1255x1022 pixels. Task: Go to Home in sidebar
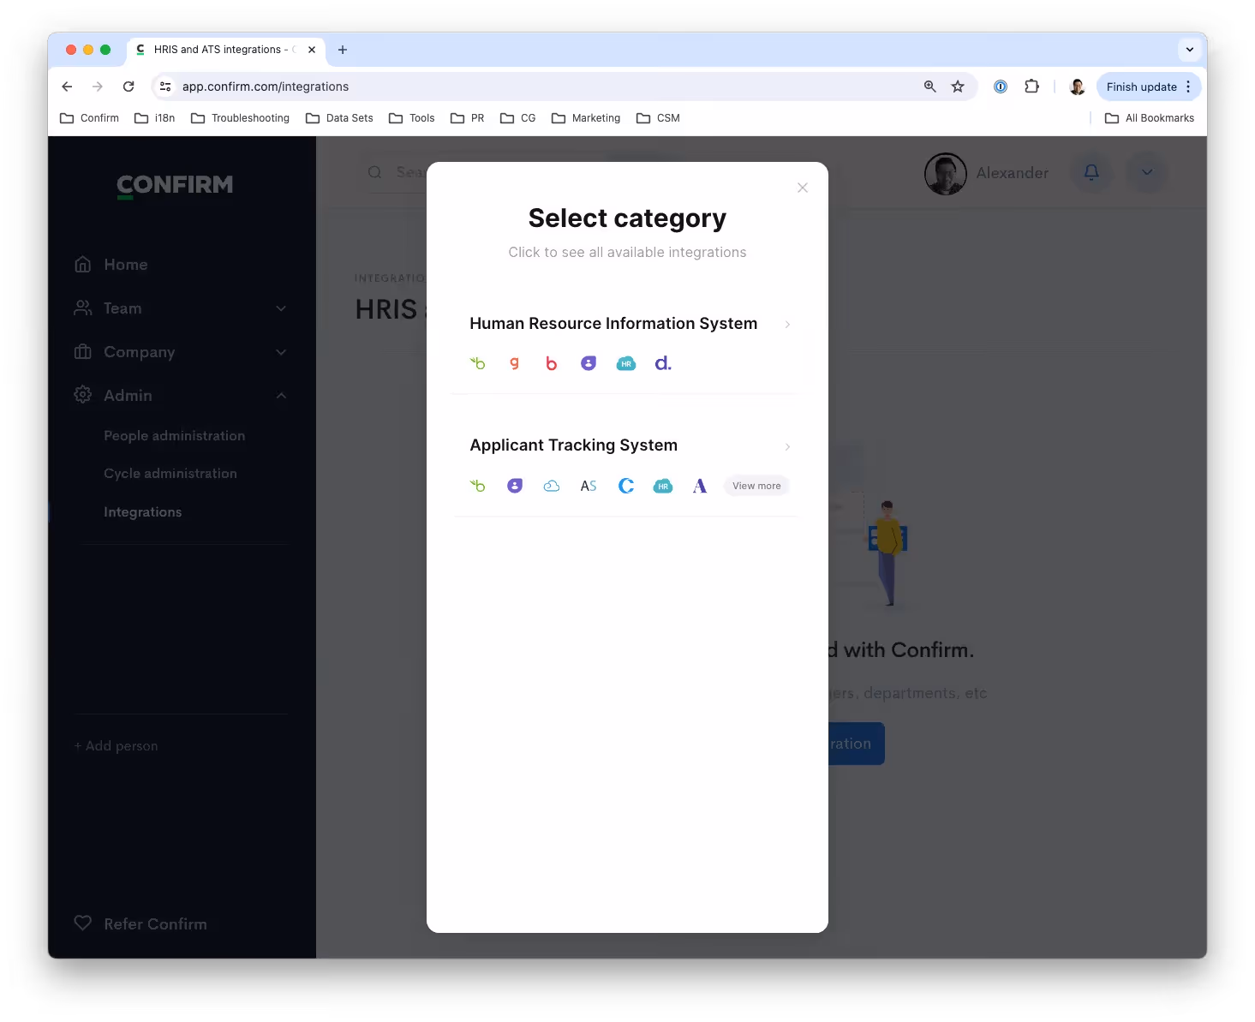click(x=126, y=265)
